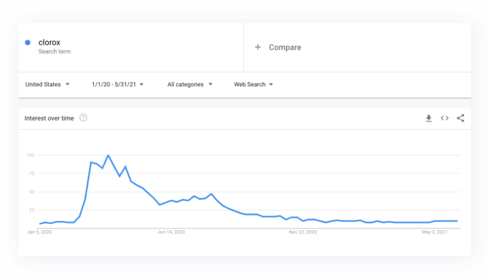Viewport: 490px width, 279px height.
Task: Edit the clorox search term
Action: pos(49,43)
